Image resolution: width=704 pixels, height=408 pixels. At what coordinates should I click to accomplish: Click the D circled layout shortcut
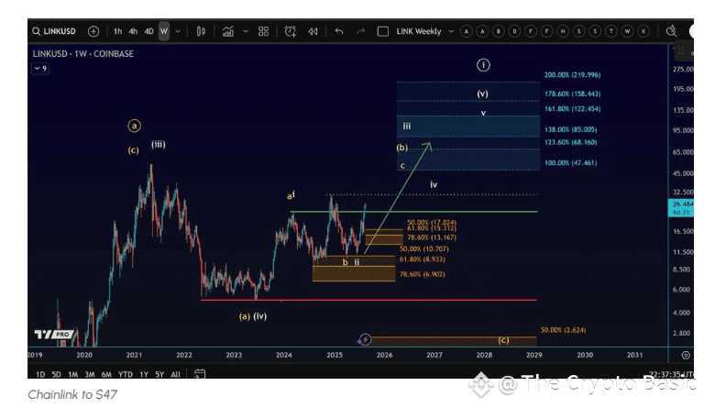point(514,31)
